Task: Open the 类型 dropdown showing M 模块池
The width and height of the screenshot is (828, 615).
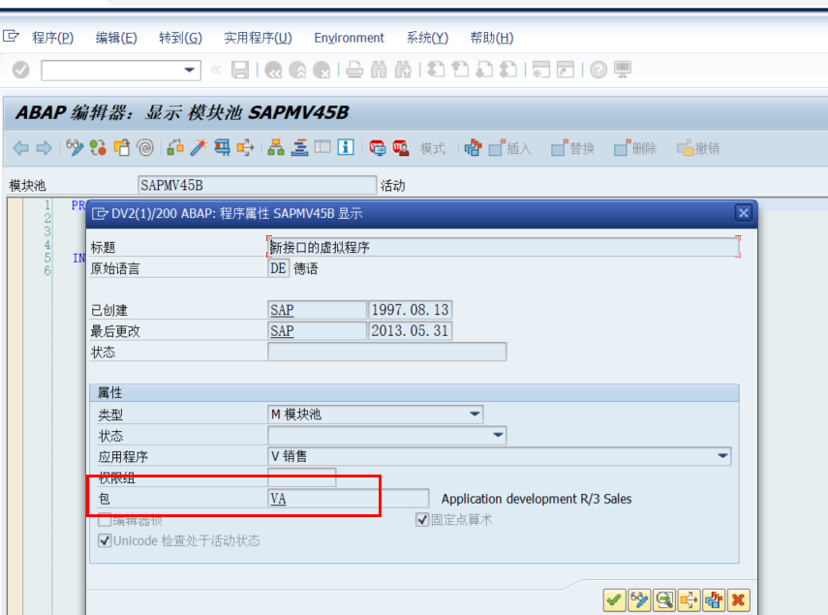Action: [475, 414]
